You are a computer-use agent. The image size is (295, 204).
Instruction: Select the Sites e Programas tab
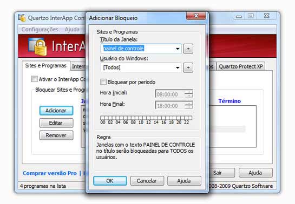[x=46, y=66]
